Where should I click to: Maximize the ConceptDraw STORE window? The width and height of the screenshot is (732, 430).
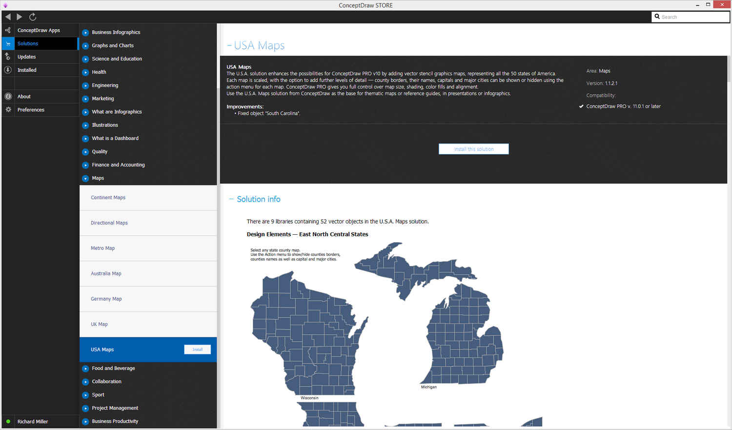click(x=708, y=5)
